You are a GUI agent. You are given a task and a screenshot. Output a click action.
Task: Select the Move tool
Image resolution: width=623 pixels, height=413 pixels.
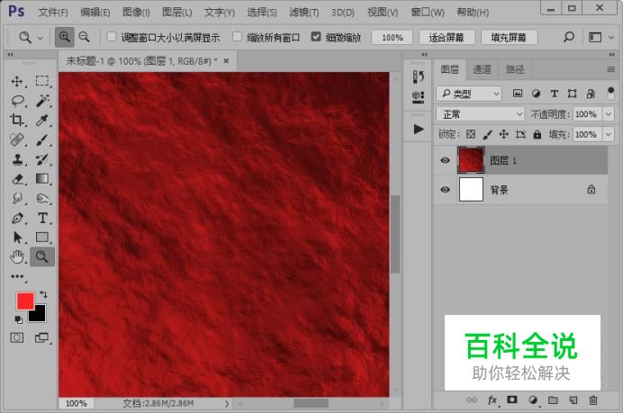(17, 82)
